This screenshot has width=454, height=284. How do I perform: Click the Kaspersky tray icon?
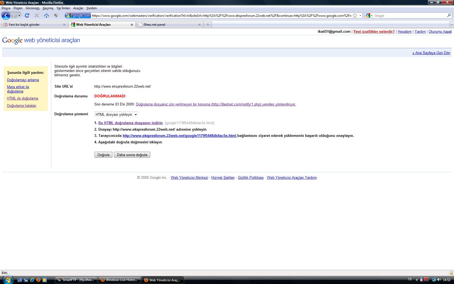(426, 280)
